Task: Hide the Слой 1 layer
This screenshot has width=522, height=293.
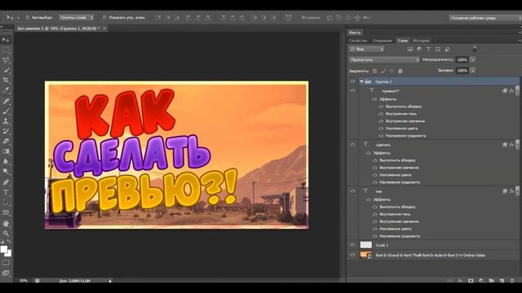Action: [x=352, y=245]
